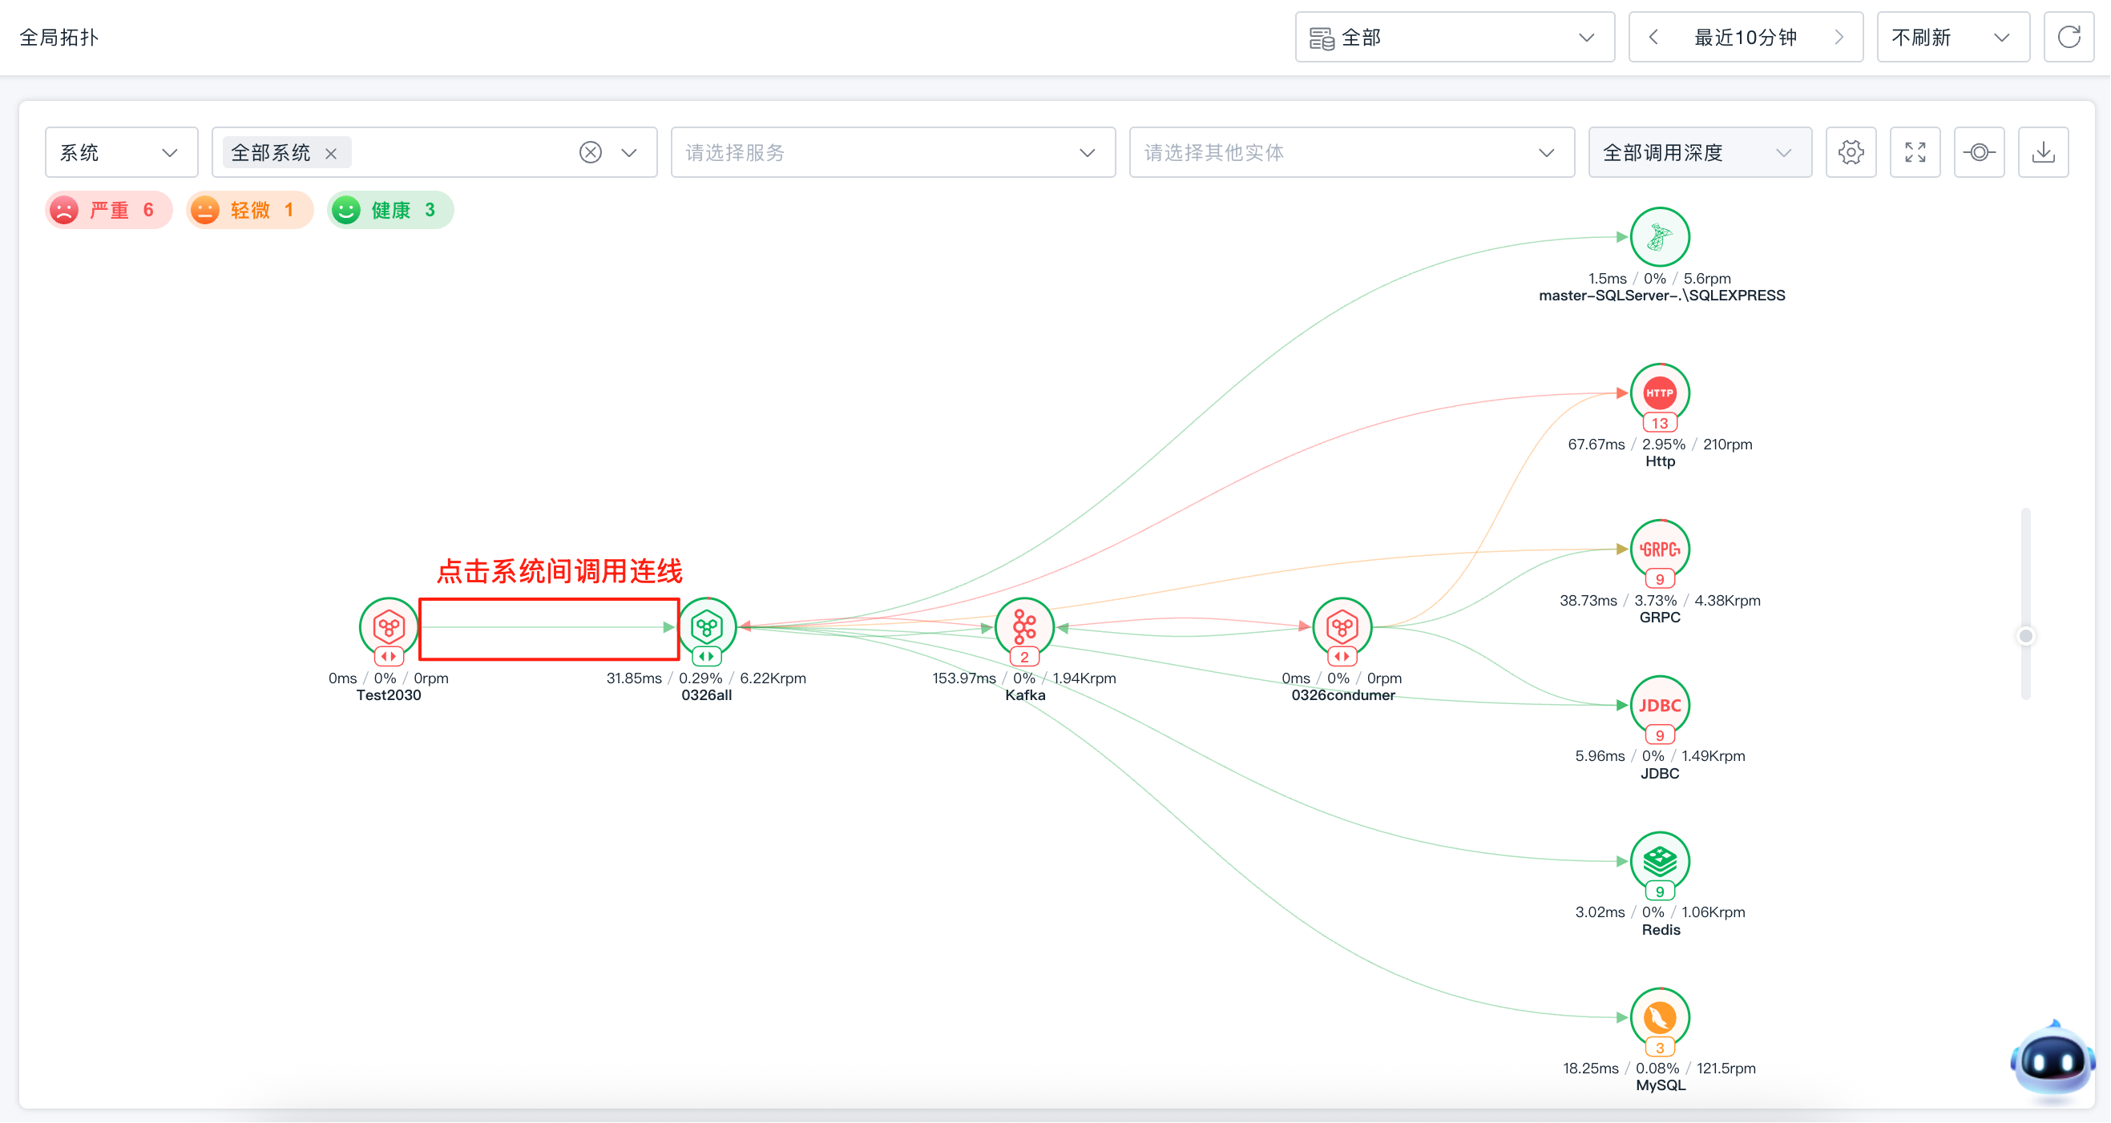This screenshot has width=2111, height=1123.
Task: Click the master-SQLServer-.\SQLEXPRESS label
Action: [x=1662, y=296]
